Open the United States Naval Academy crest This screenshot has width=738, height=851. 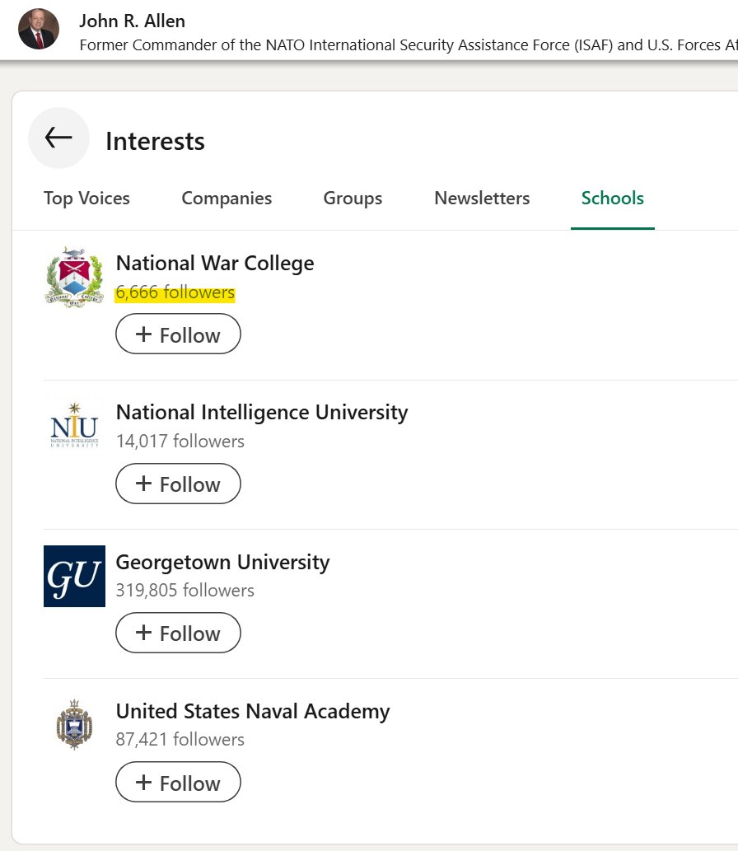tap(74, 725)
